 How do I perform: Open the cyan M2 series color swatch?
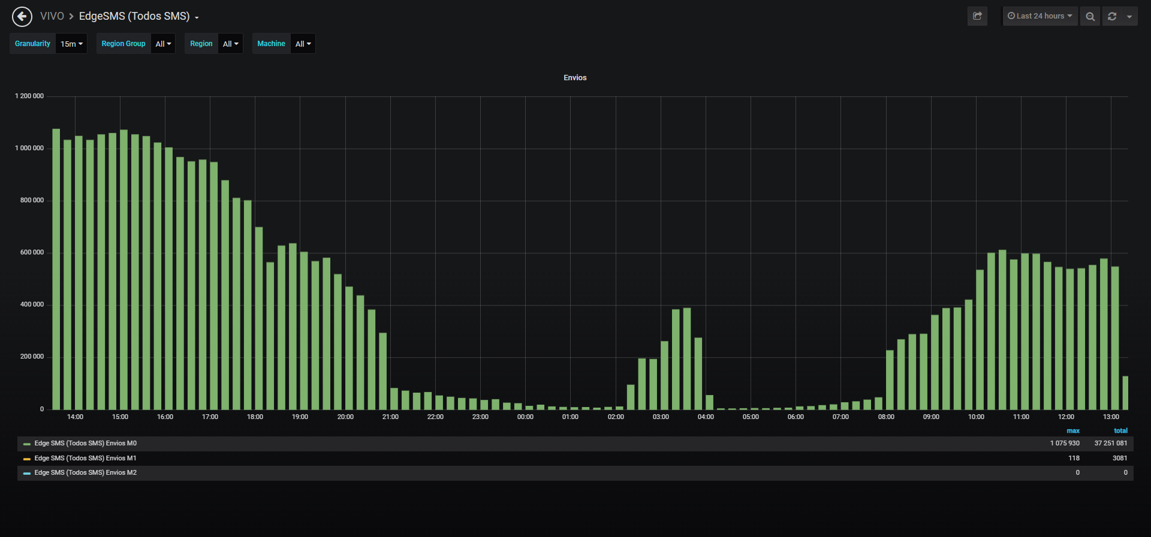click(27, 474)
